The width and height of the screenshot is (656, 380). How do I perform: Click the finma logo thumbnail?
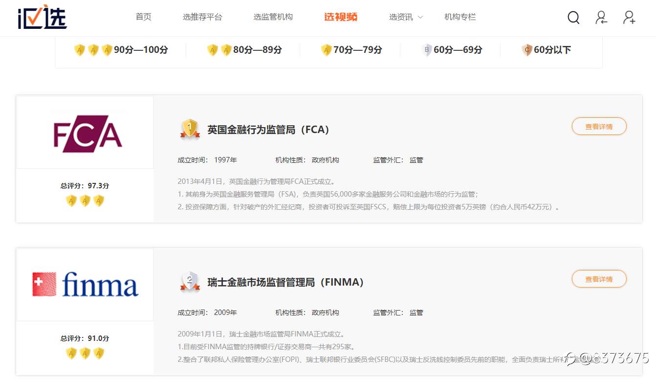coord(85,285)
